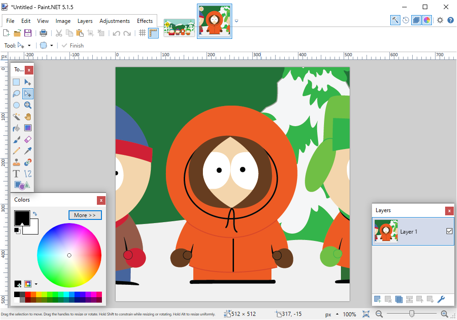The width and height of the screenshot is (457, 320).
Task: Click the zoom in magnifier in status bar
Action: pos(445,314)
